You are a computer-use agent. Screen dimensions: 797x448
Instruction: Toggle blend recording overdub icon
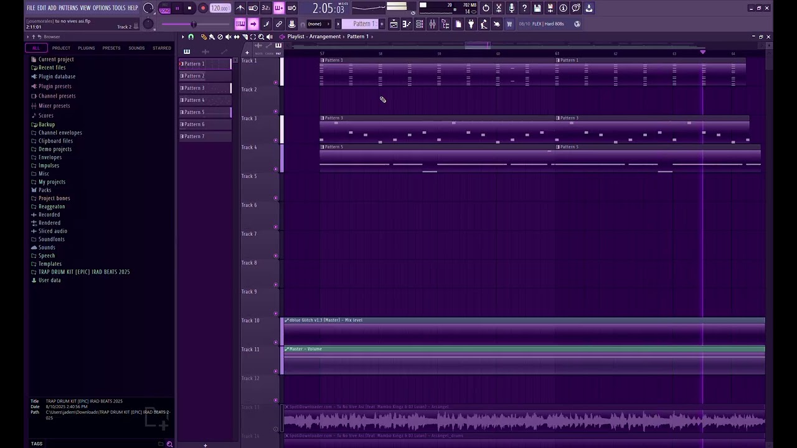click(x=279, y=8)
